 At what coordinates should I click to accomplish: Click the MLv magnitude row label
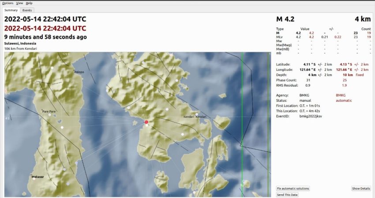tap(279, 37)
